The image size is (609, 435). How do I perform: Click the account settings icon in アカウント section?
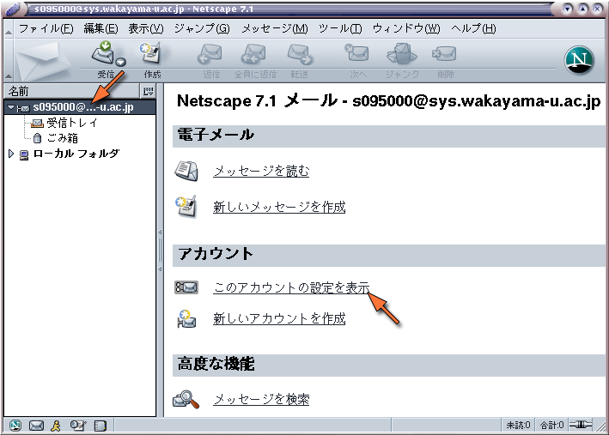(186, 287)
